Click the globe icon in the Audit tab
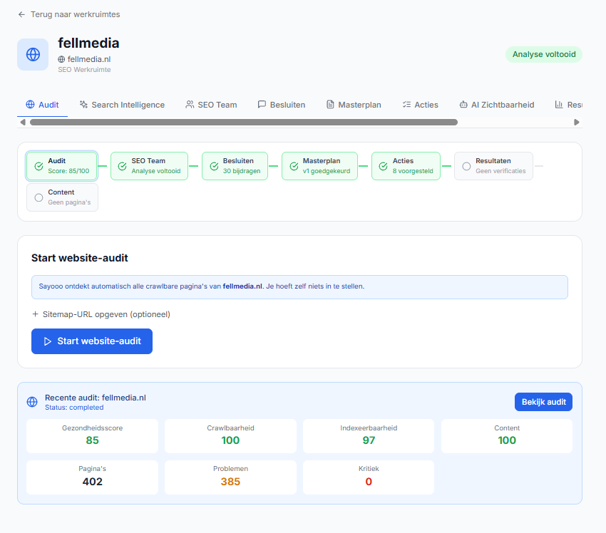This screenshot has width=606, height=533. coord(30,104)
